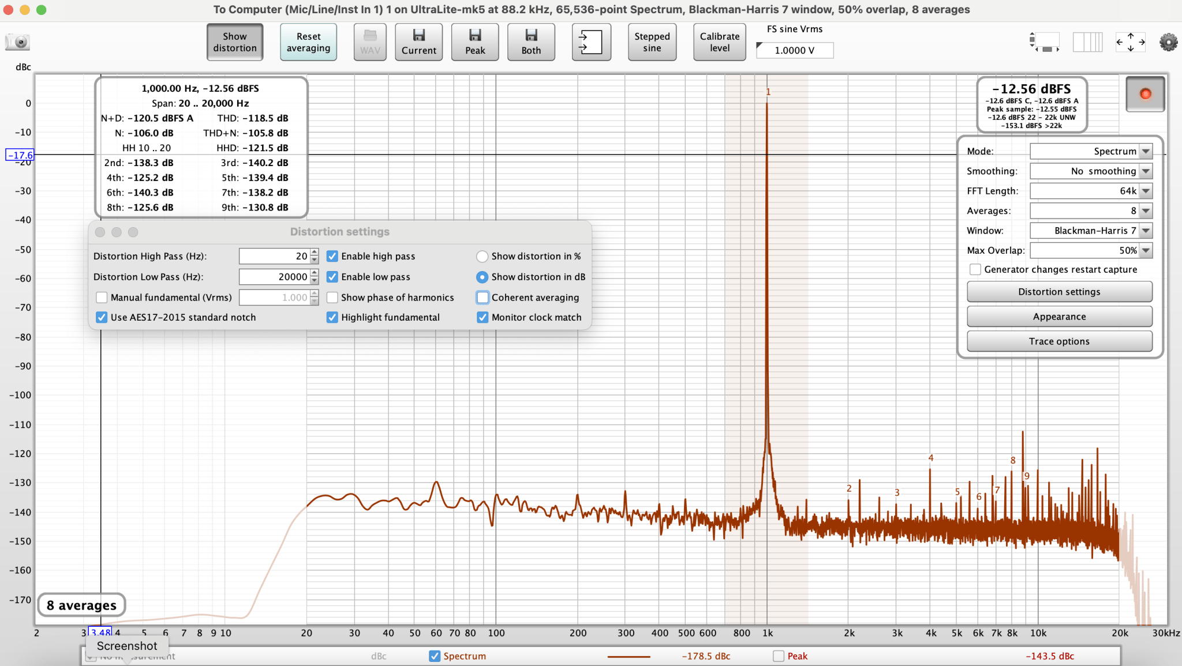Toggle Generator changes restart capture

pyautogui.click(x=975, y=269)
